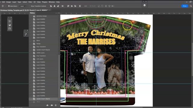Open the Type menu
This screenshot has width=193, height=108.
pos(19,2)
